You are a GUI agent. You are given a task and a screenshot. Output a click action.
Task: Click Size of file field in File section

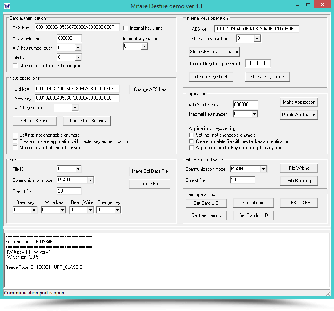69,191
